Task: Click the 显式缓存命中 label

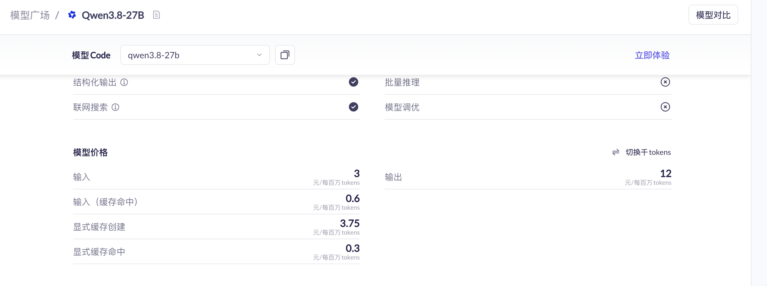Action: point(99,252)
